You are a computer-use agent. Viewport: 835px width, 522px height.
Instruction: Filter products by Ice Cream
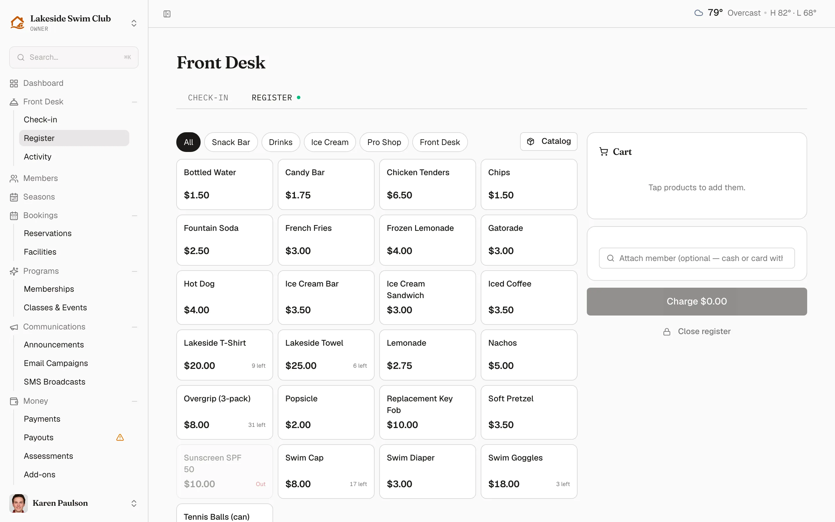point(330,142)
